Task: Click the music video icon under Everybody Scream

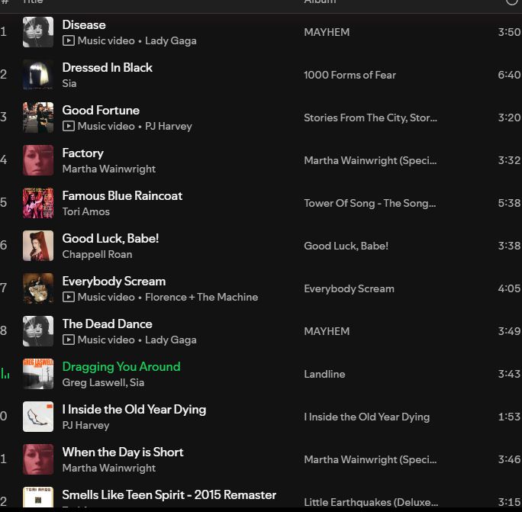Action: coord(68,297)
